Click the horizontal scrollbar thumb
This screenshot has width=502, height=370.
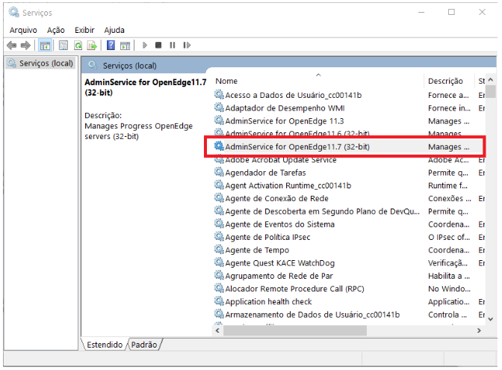pos(295,330)
